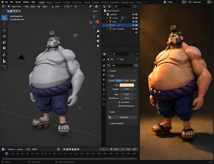
Task: Click the viewport zoom magnifier icon
Action: 98,31
